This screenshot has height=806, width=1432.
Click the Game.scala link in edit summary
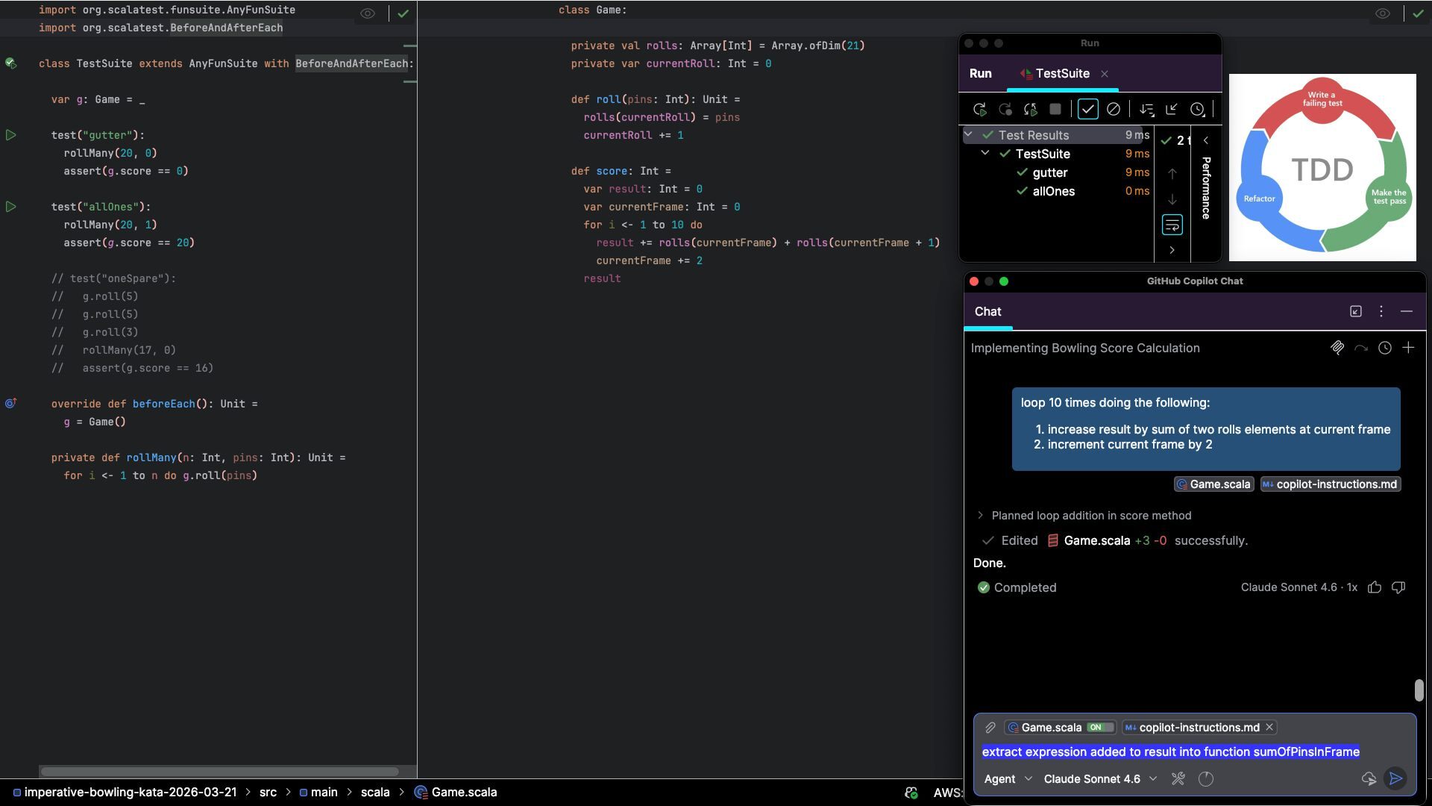tap(1096, 540)
